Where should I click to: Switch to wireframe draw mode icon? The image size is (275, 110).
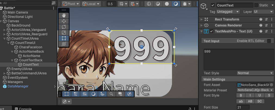[x=148, y=4]
